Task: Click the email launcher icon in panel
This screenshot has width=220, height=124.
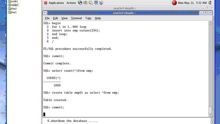Action: coord(85,3)
